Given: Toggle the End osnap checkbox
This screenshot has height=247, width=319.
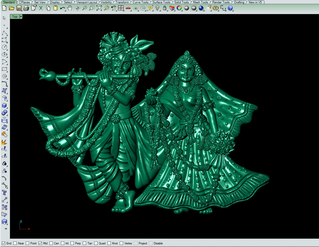Looking at the screenshot, I should pyautogui.click(x=4, y=243).
